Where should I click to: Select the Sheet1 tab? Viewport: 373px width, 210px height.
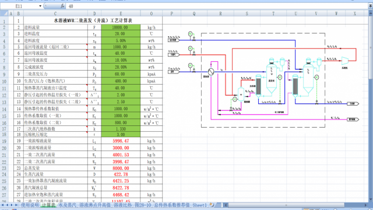point(199,205)
